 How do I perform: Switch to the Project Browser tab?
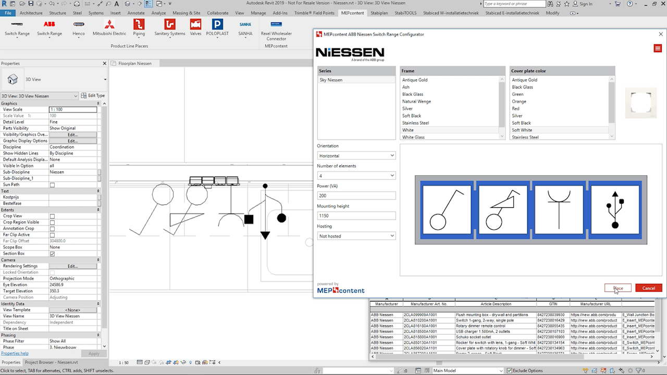coord(52,362)
